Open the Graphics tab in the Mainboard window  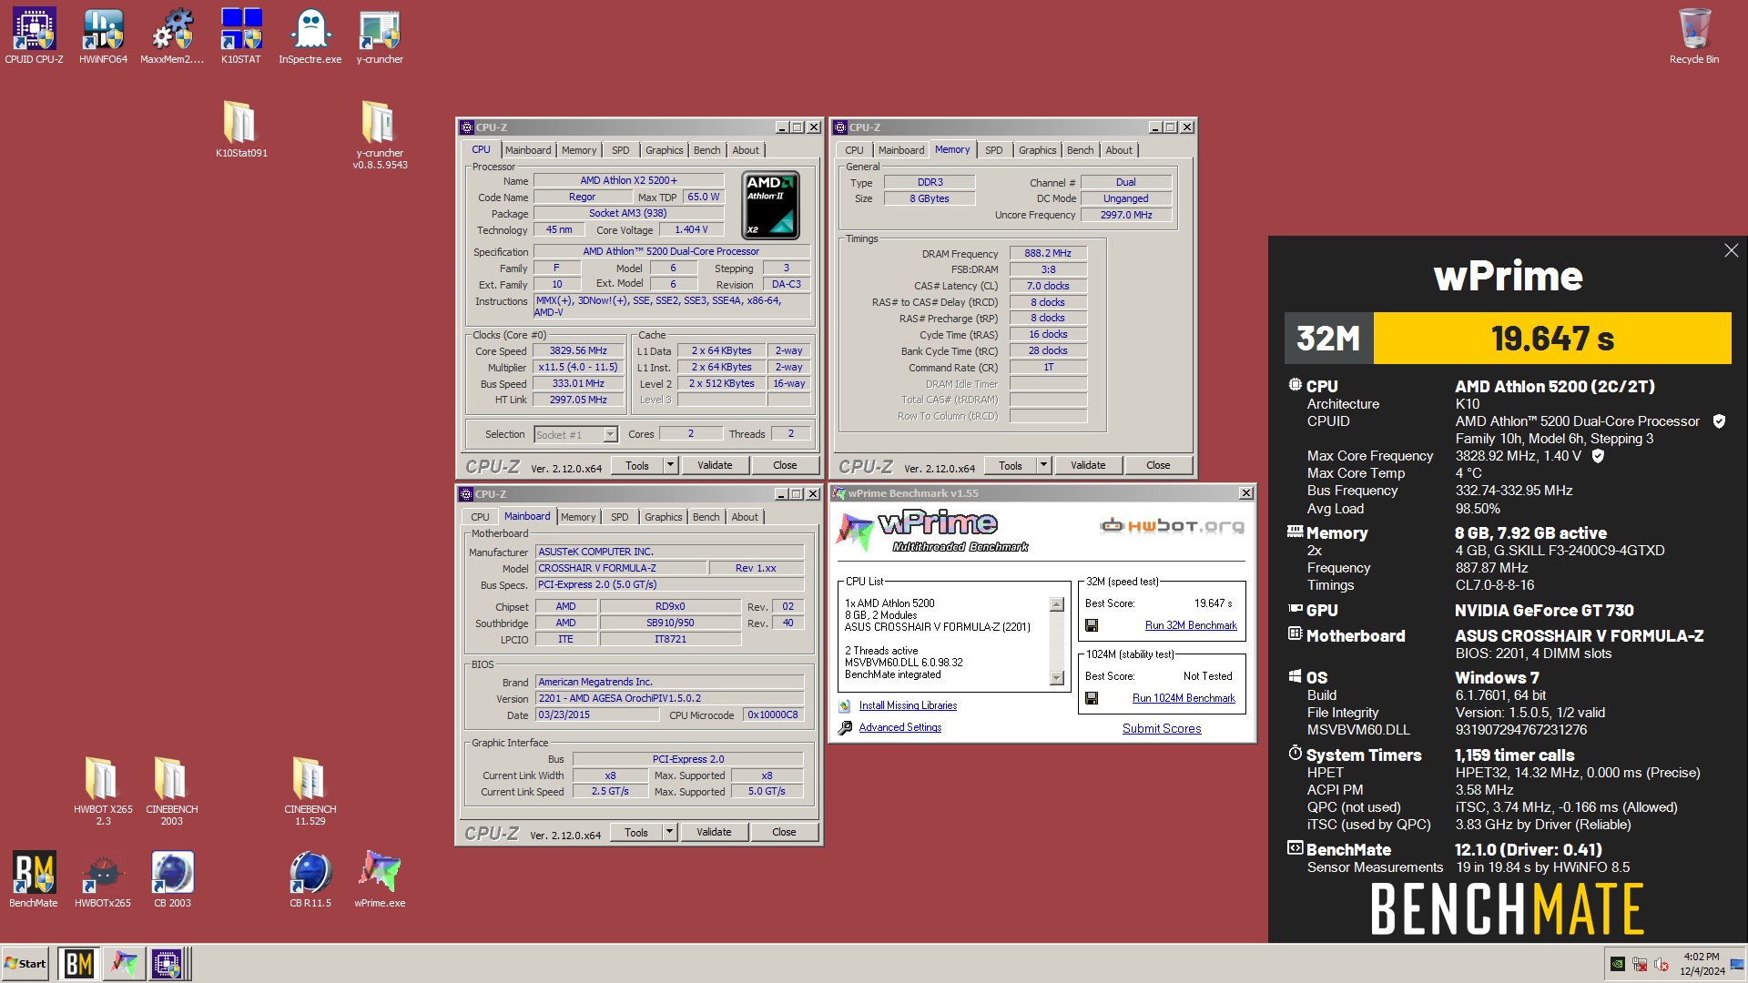(664, 517)
